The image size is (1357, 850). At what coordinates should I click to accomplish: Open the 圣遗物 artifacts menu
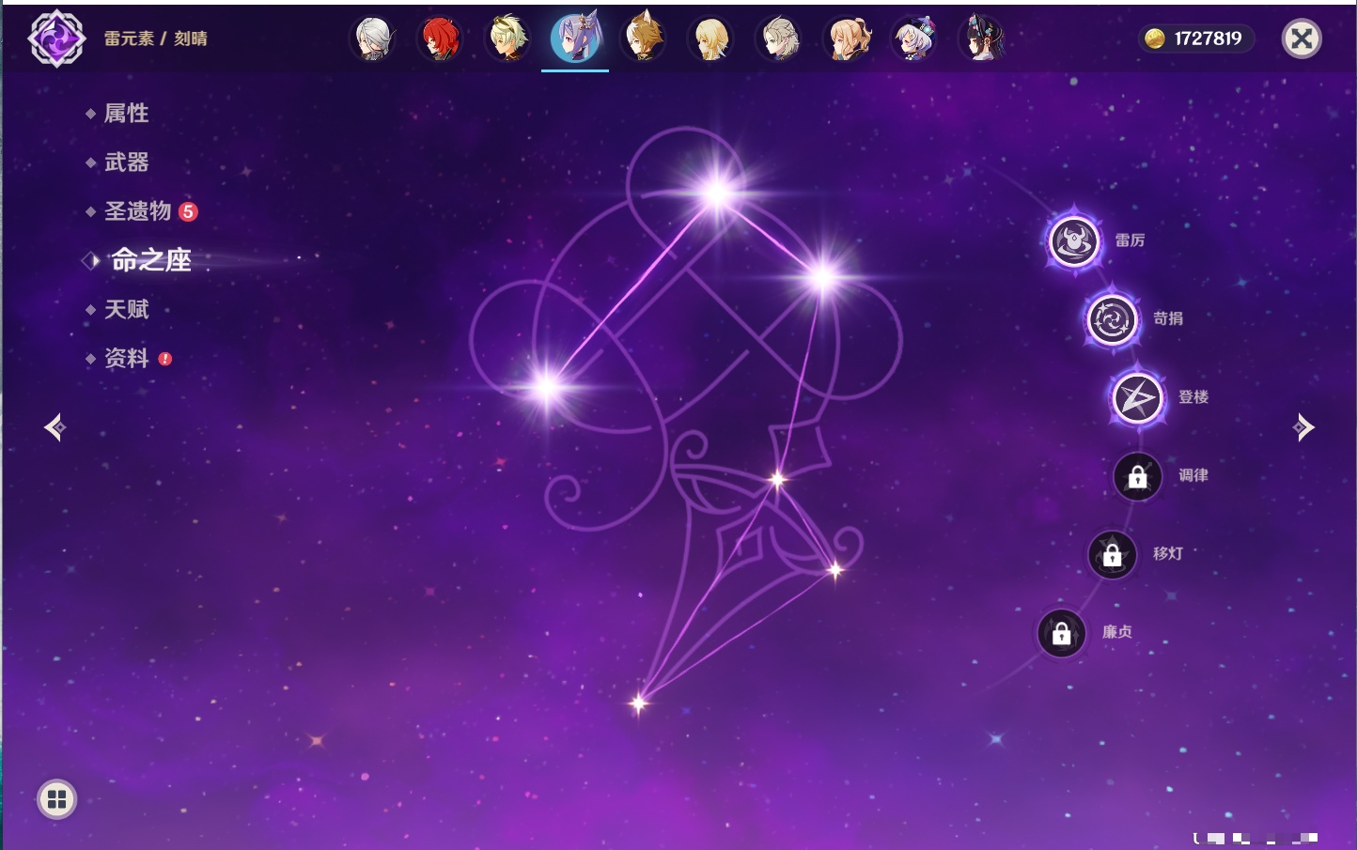click(x=137, y=211)
